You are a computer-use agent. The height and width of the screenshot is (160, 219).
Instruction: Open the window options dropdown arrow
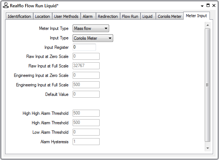(202, 6)
